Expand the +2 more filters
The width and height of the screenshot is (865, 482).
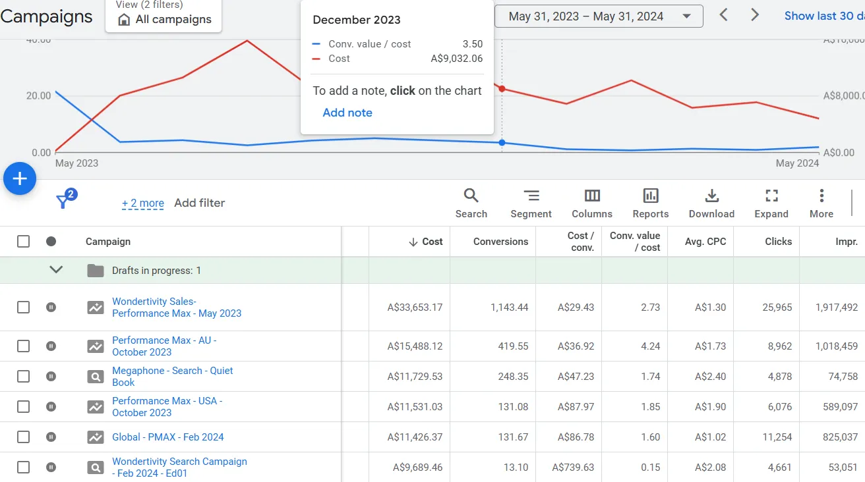142,203
